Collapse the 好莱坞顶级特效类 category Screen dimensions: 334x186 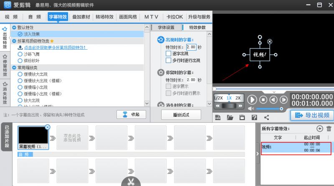tap(14, 41)
